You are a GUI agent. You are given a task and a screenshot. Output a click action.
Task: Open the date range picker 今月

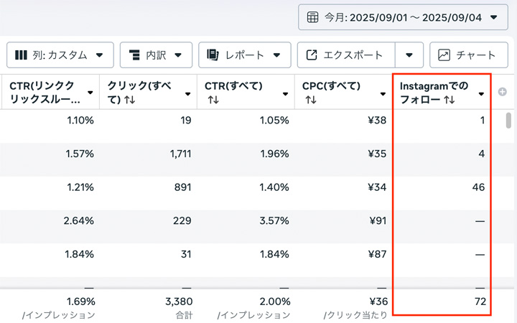(403, 17)
